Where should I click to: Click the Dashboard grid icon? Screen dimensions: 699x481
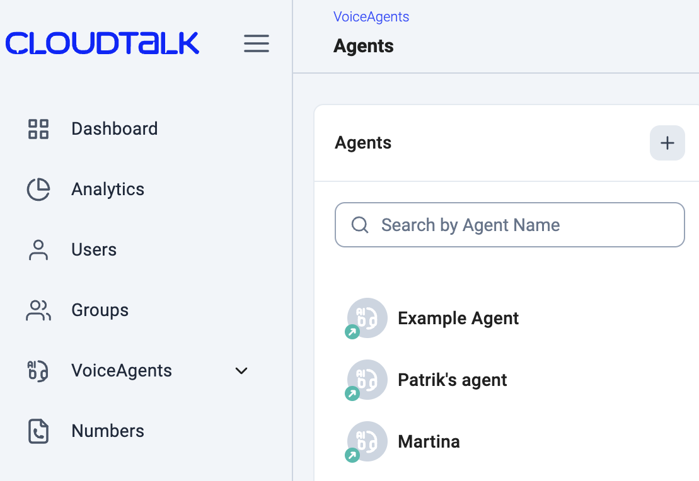[x=38, y=129]
